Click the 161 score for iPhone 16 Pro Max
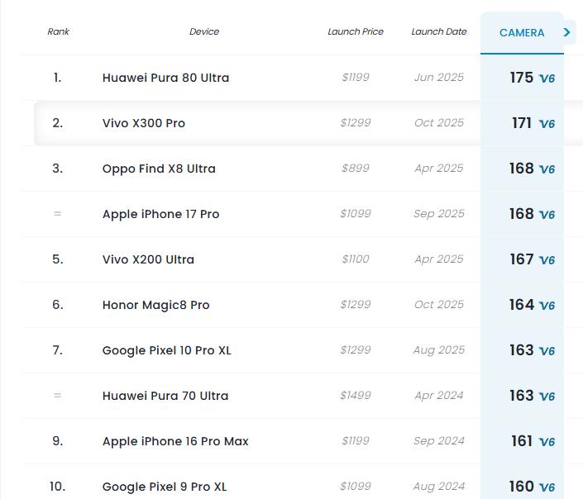 (522, 441)
